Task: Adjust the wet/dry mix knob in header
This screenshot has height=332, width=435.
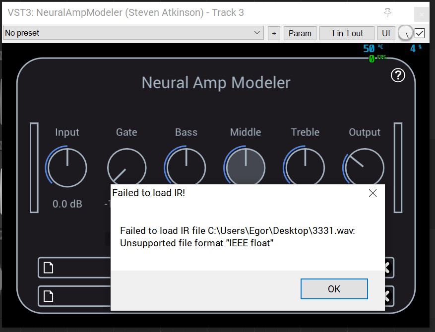Action: click(x=405, y=33)
